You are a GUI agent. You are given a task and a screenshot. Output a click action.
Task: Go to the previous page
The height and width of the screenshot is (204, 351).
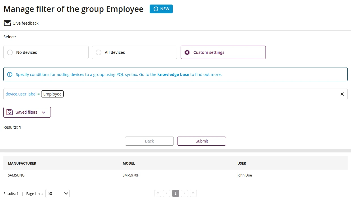point(167,194)
